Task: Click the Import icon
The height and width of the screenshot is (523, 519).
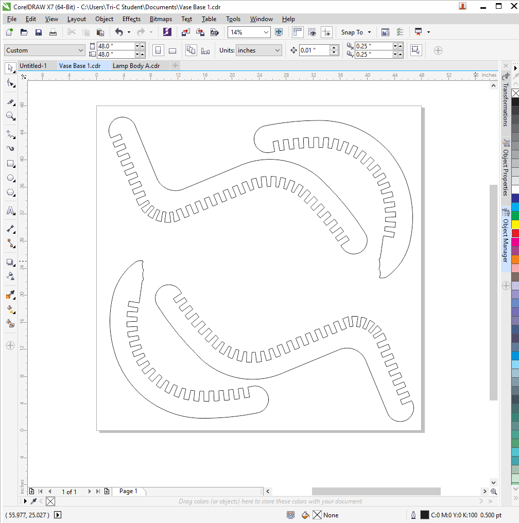Action: (186, 32)
